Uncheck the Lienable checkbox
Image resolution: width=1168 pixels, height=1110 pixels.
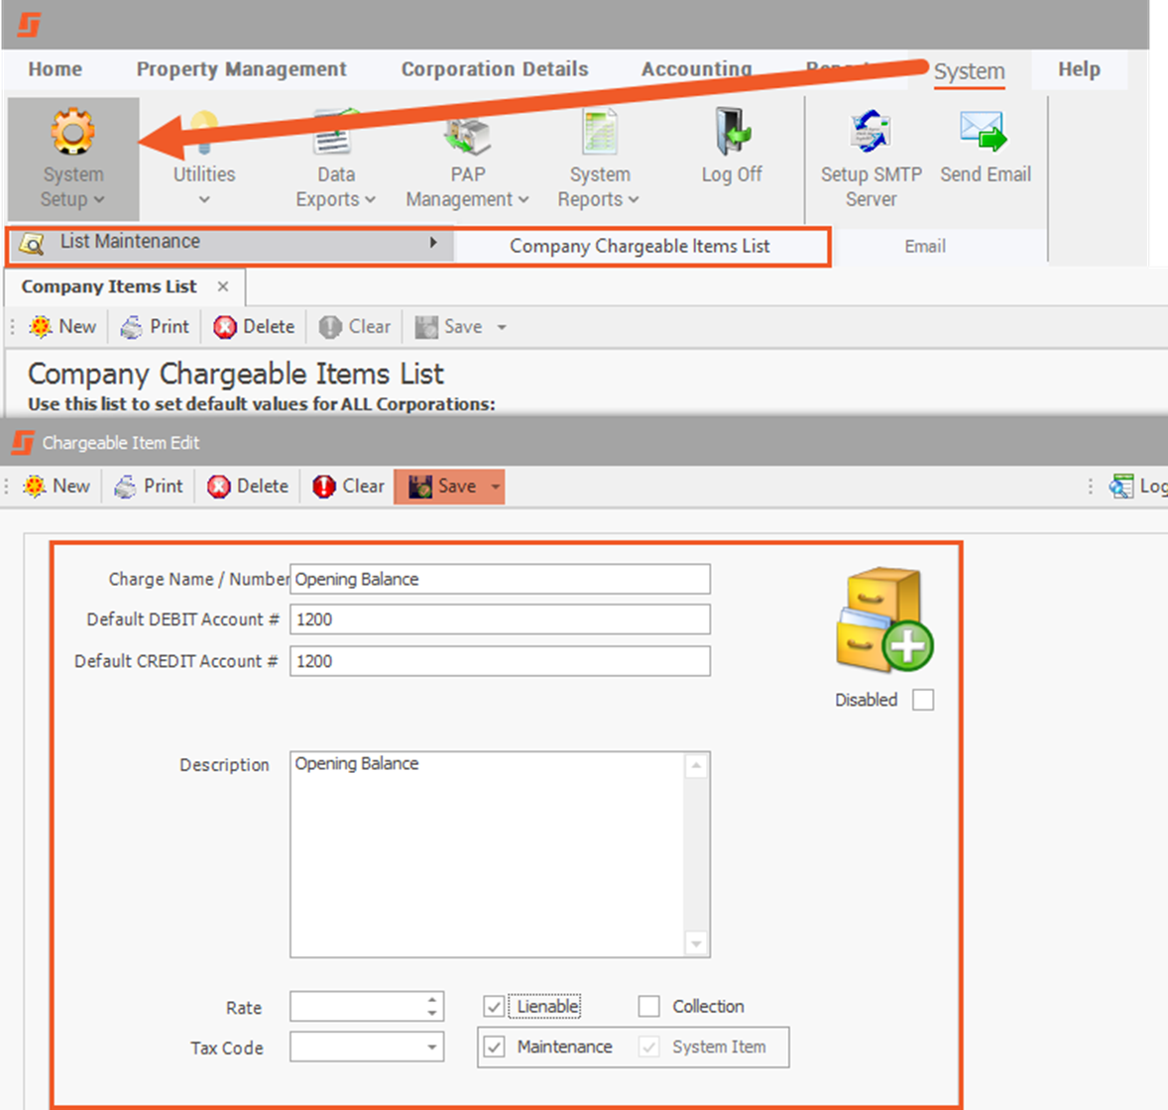(x=494, y=1007)
